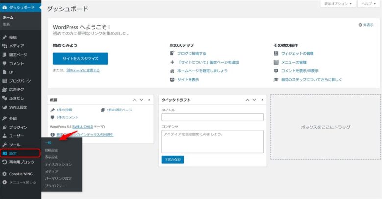This screenshot has width=382, height=199.
Task: Select 表示設定 in the 設定 submenu
Action: pos(51,157)
